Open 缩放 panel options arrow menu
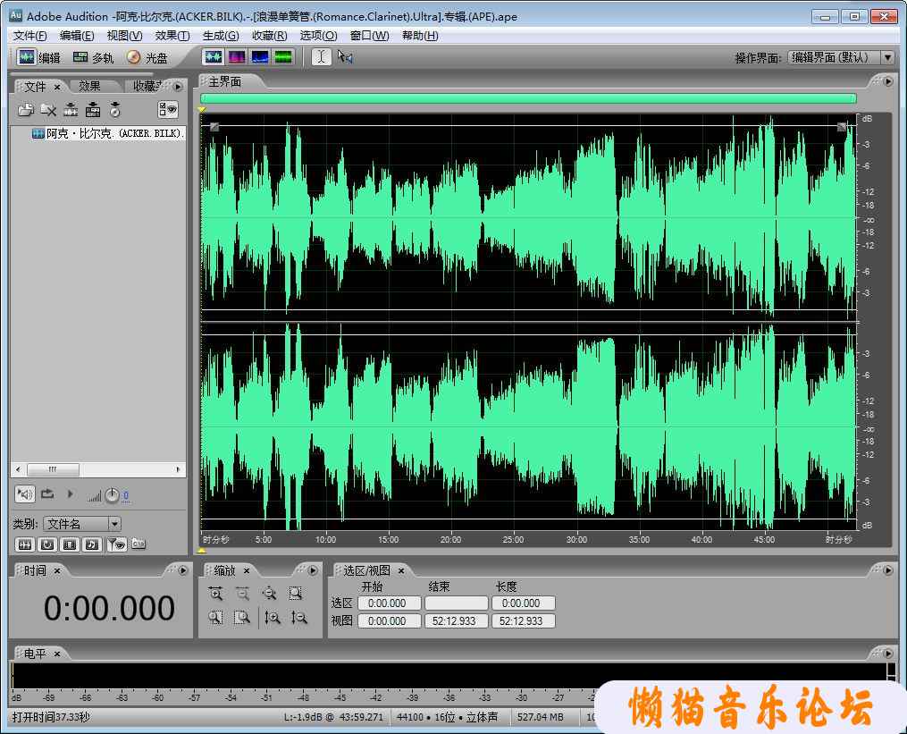907x734 pixels. (x=313, y=570)
